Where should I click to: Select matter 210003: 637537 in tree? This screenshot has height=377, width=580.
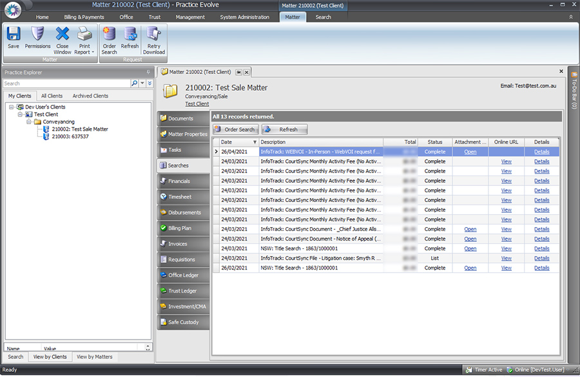click(70, 136)
